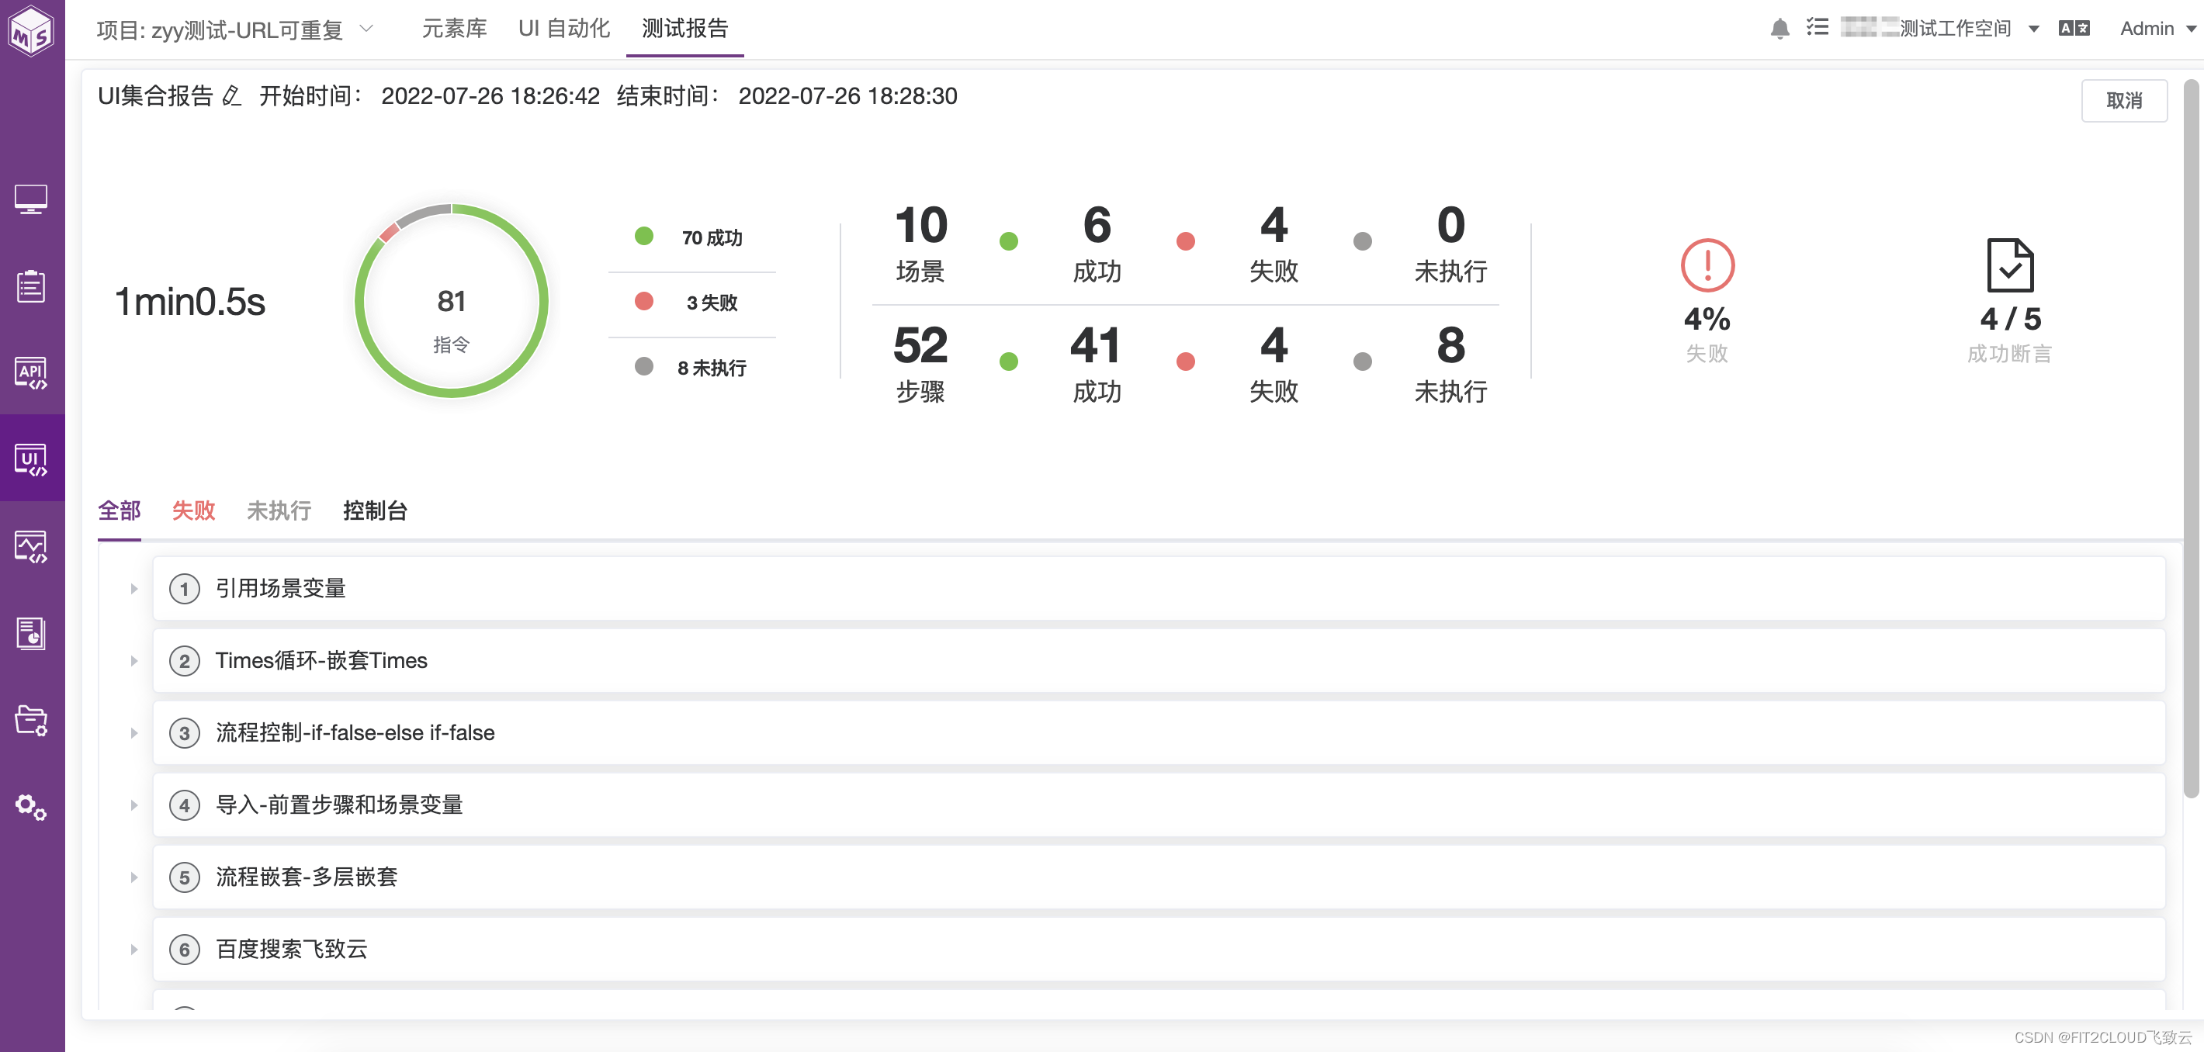2204x1052 pixels.
Task: Open the report statistics sidebar icon
Action: [32, 633]
